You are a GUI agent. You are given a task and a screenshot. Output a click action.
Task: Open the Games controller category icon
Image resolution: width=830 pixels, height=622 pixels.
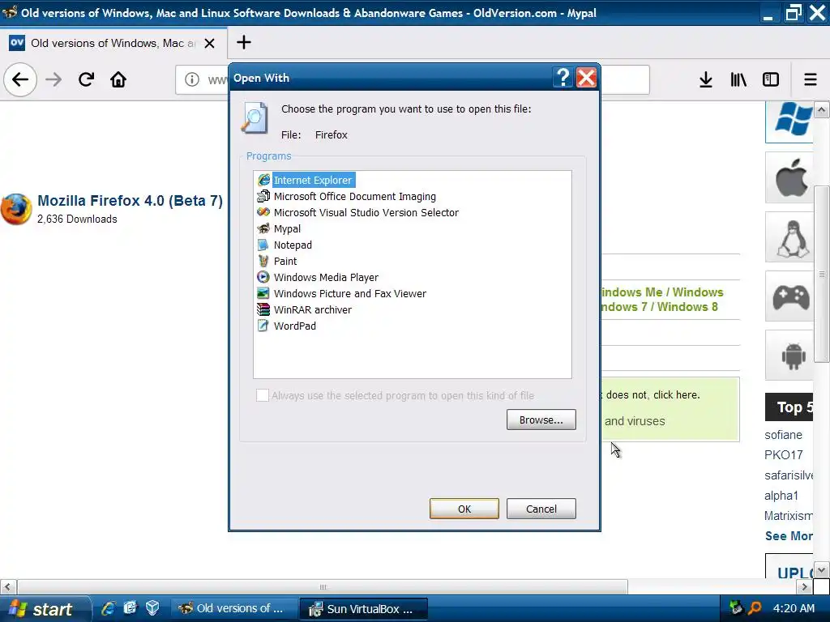(791, 296)
